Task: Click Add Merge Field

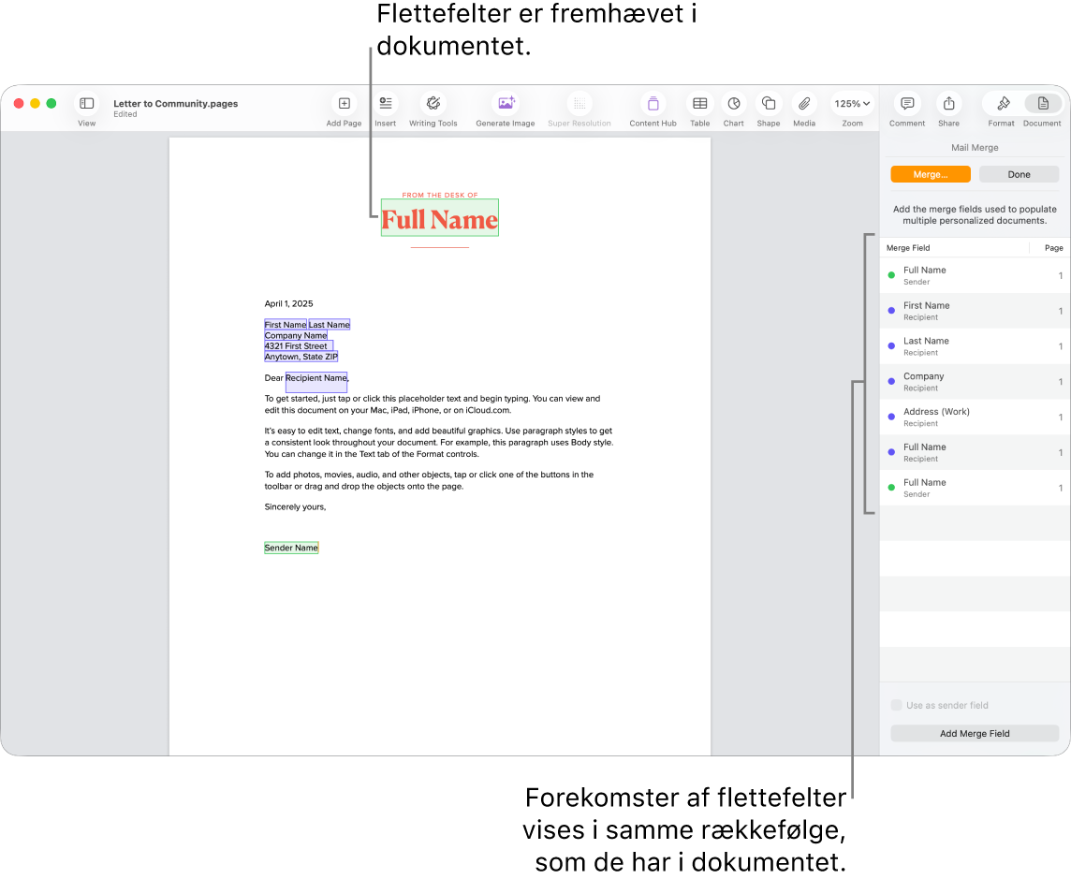Action: [x=974, y=733]
